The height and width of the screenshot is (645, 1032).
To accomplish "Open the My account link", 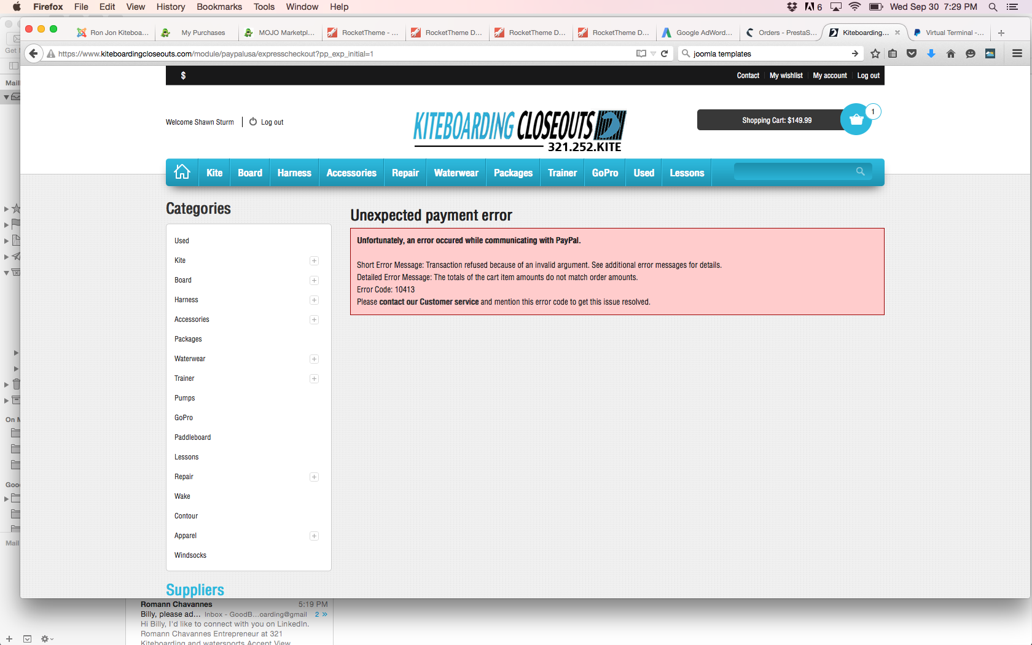I will pyautogui.click(x=830, y=76).
